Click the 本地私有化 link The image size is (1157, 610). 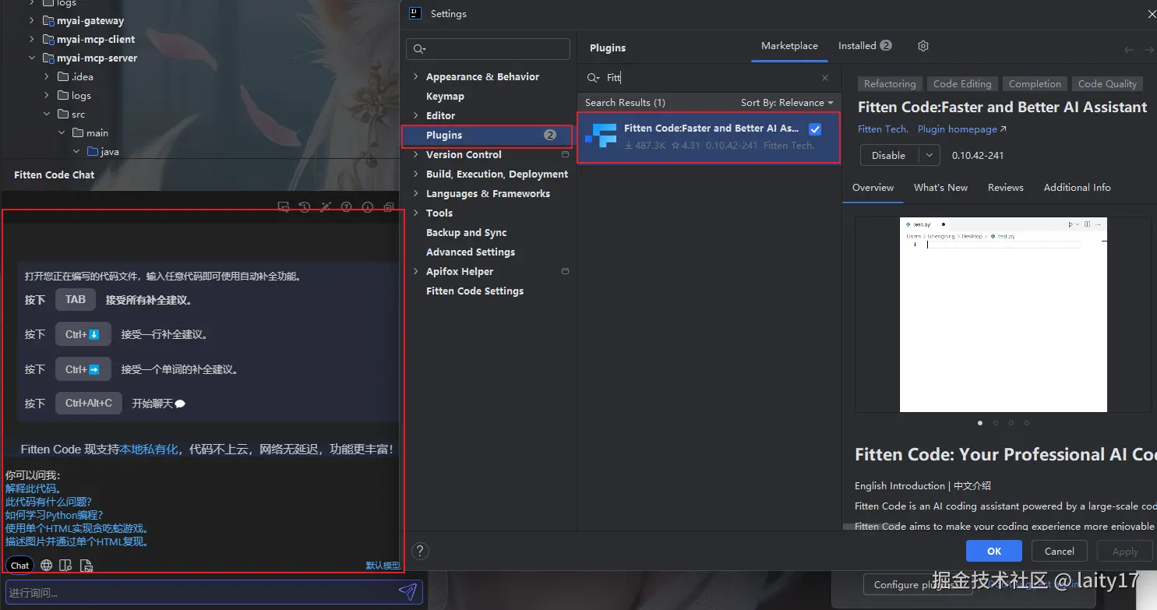click(149, 450)
